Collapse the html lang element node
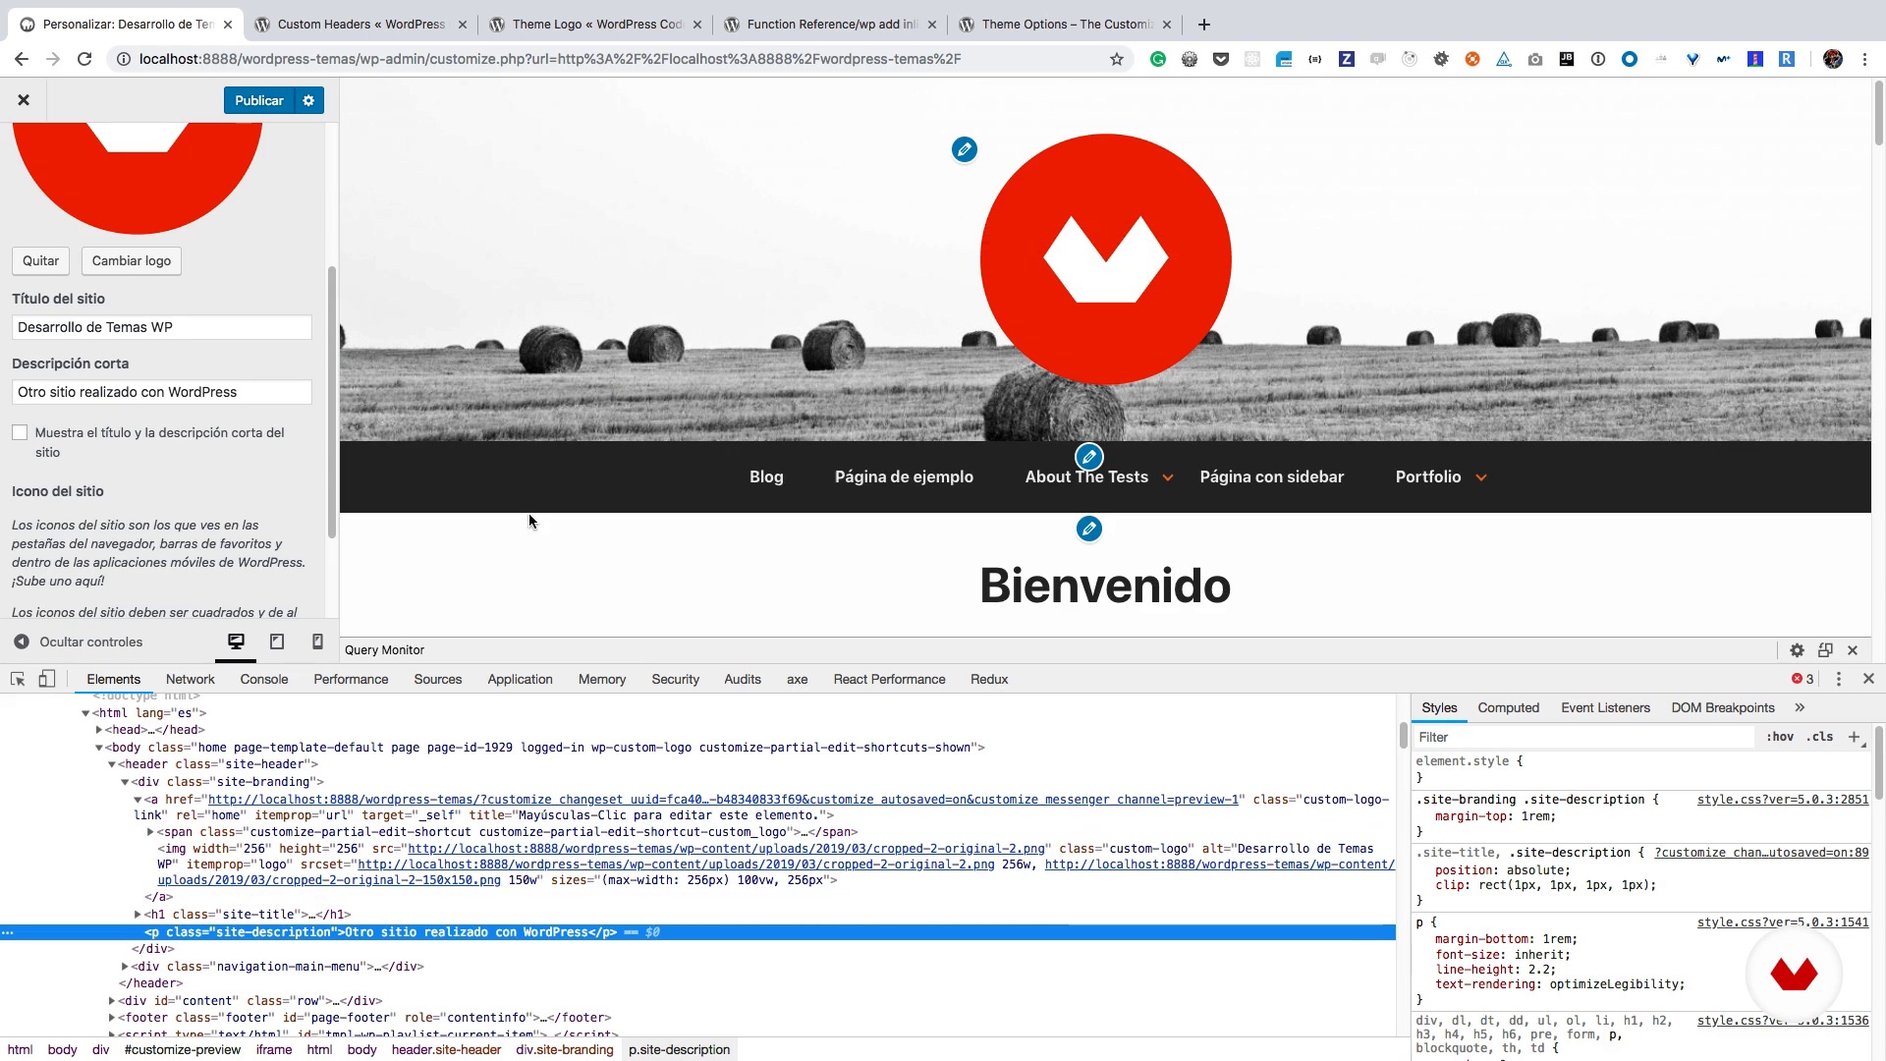The width and height of the screenshot is (1886, 1061). (x=85, y=713)
